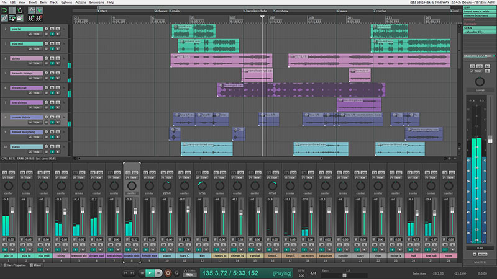The height and width of the screenshot is (279, 497).
Task: Switch to the Mixer tab
Action: pyautogui.click(x=36, y=265)
